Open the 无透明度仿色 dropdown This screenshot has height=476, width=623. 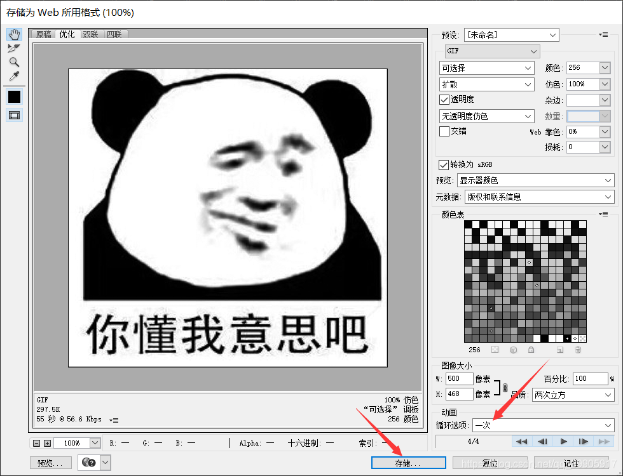tap(486, 116)
